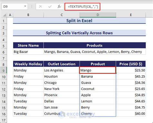This screenshot has height=123, width=153.
Task: Click 'Splitting Cells Vertically Across Rows' cell
Action: point(79,33)
